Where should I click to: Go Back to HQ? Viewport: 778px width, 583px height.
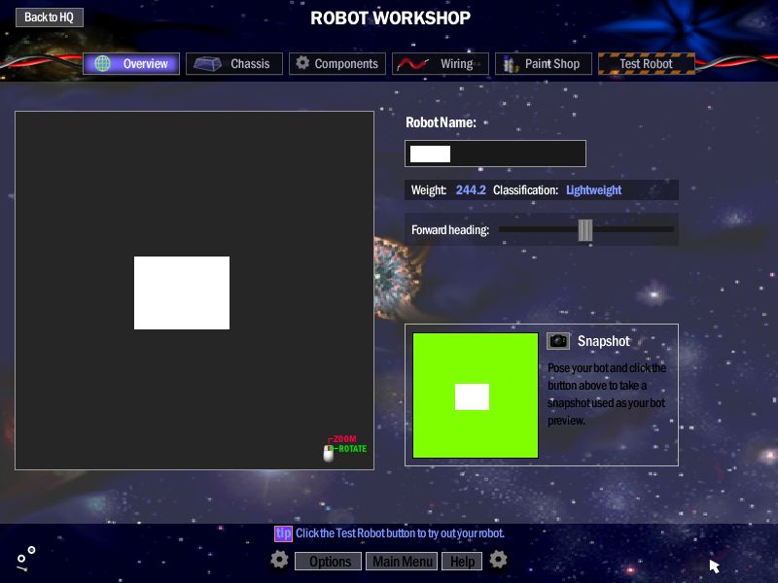(50, 17)
